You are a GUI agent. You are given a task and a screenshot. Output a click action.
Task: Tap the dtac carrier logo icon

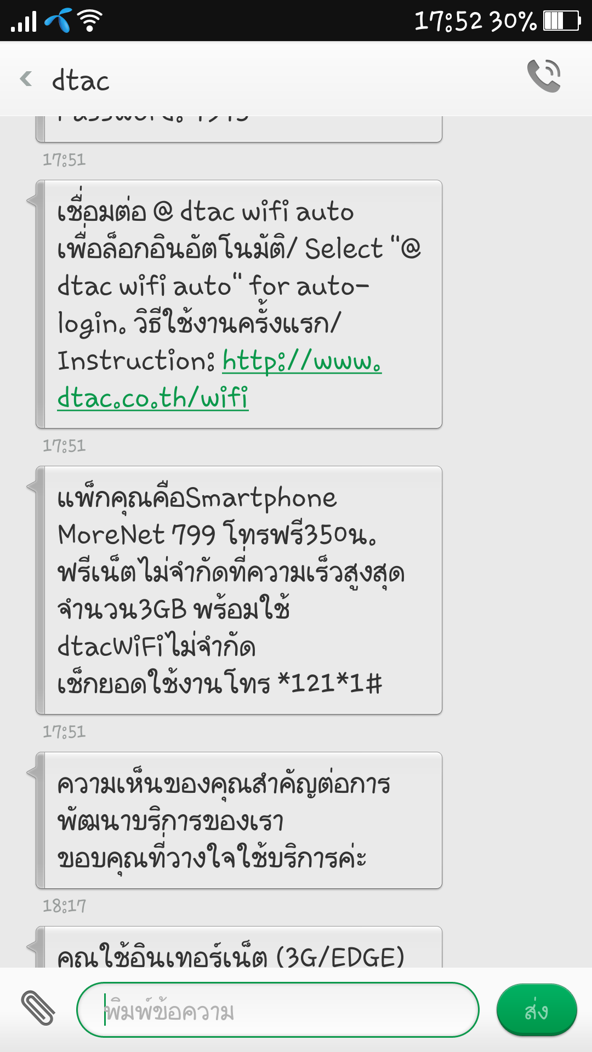pyautogui.click(x=58, y=21)
